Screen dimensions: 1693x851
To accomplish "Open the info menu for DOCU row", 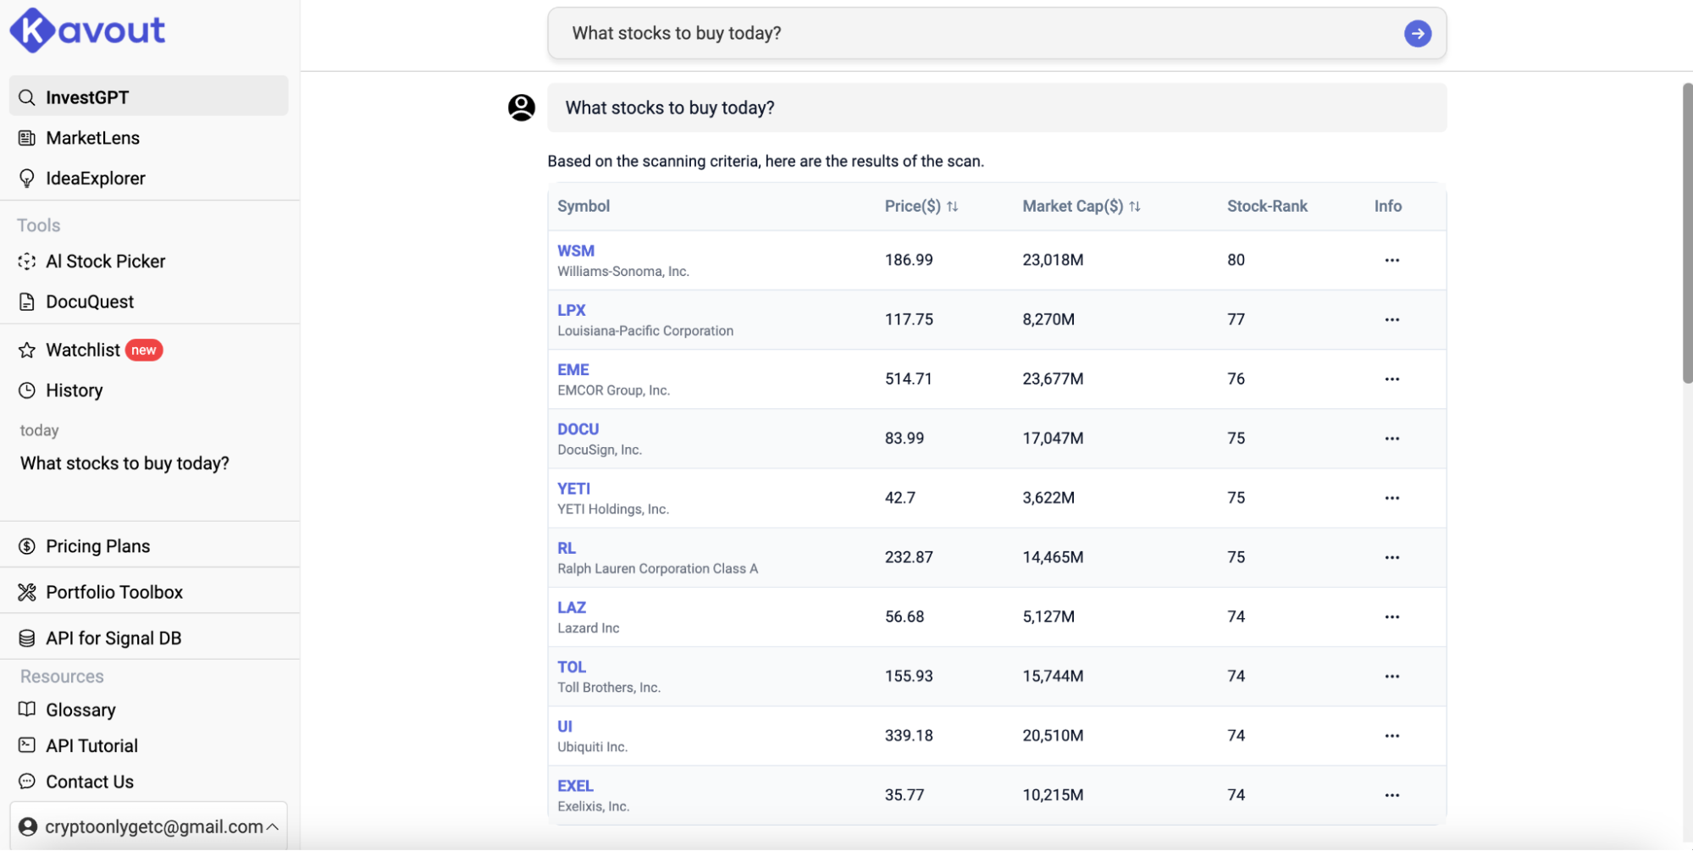I will [x=1391, y=439].
